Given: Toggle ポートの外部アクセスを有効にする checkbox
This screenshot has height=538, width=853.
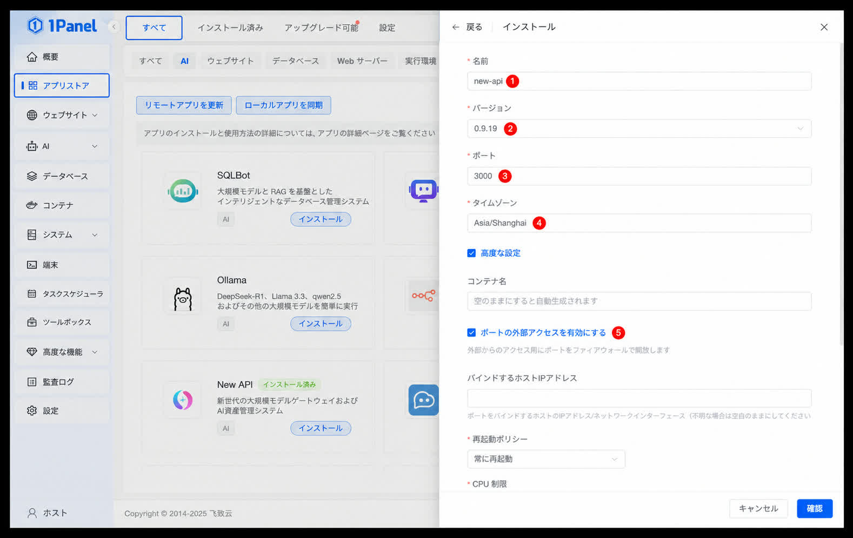Looking at the screenshot, I should (x=471, y=333).
